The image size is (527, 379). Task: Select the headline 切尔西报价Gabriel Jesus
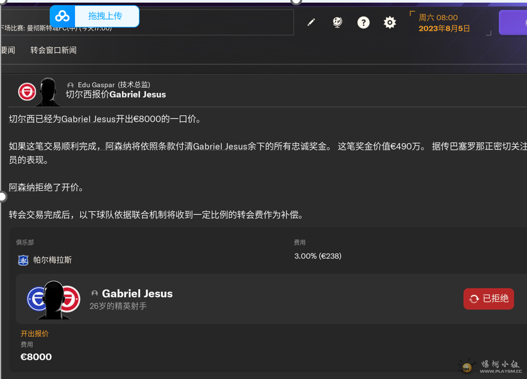tap(116, 95)
